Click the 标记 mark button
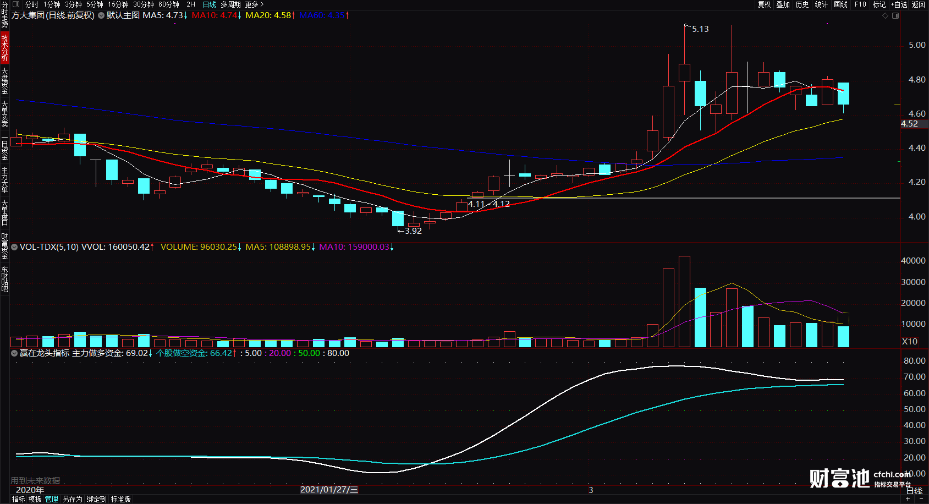 point(879,4)
